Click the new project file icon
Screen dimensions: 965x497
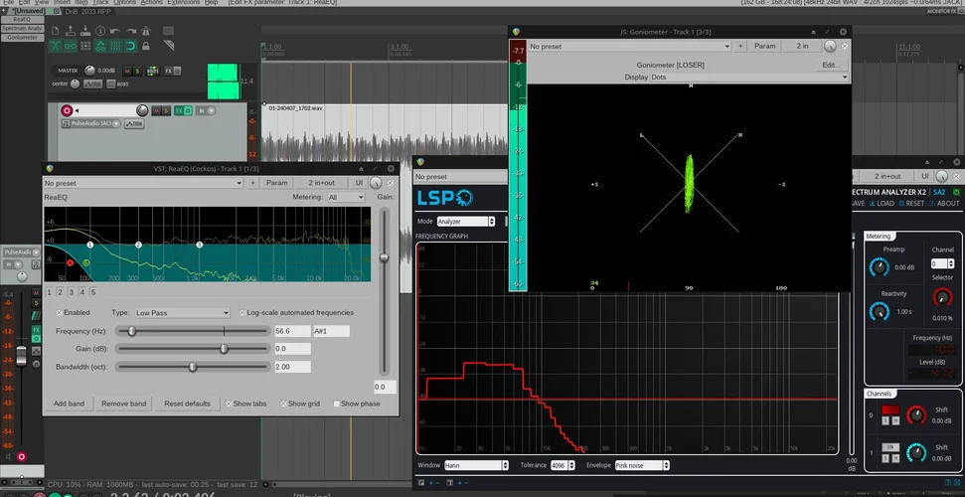pos(58,32)
